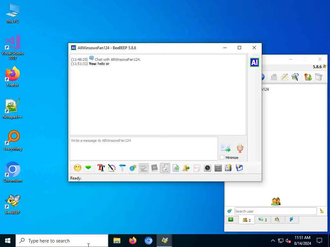Image resolution: width=330 pixels, height=247 pixels.
Task: Choose chat font with the red TT icon
Action: (101, 168)
